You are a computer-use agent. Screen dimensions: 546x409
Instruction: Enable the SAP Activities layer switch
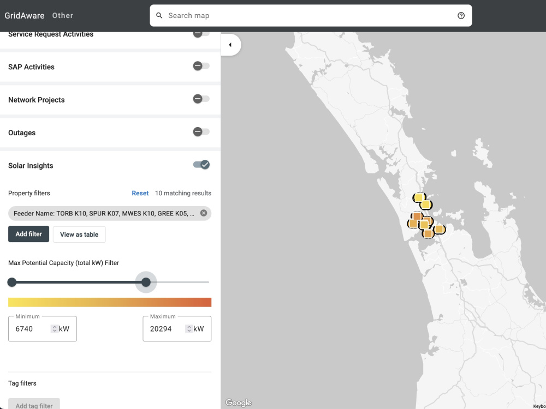pos(201,66)
